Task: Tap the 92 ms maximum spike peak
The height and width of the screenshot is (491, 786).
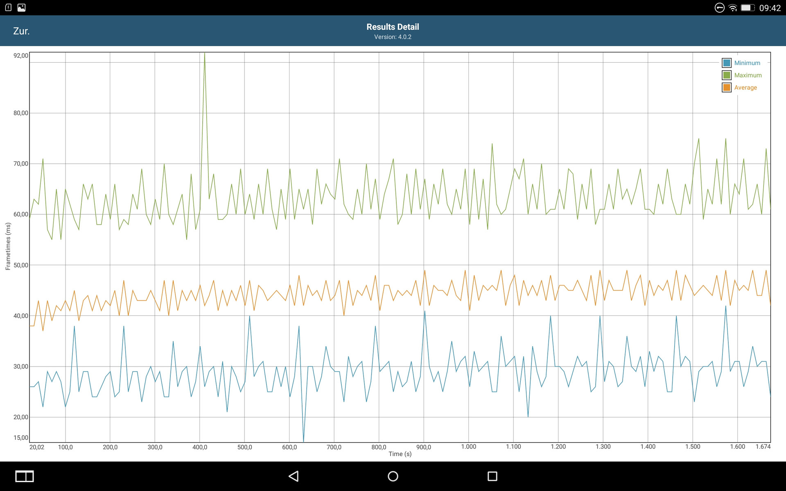Action: click(204, 54)
